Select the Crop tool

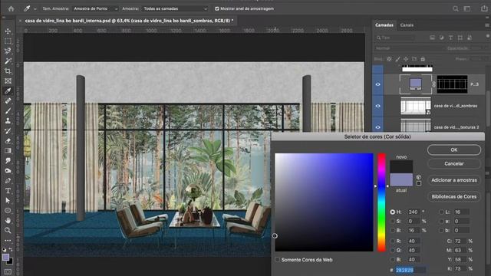8,71
